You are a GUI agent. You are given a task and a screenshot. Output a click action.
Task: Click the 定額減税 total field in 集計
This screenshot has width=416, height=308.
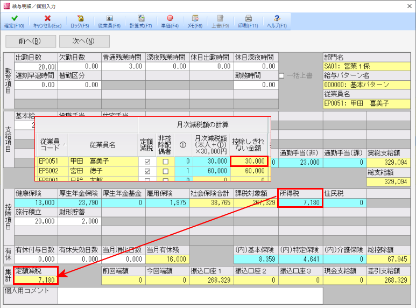click(x=36, y=281)
